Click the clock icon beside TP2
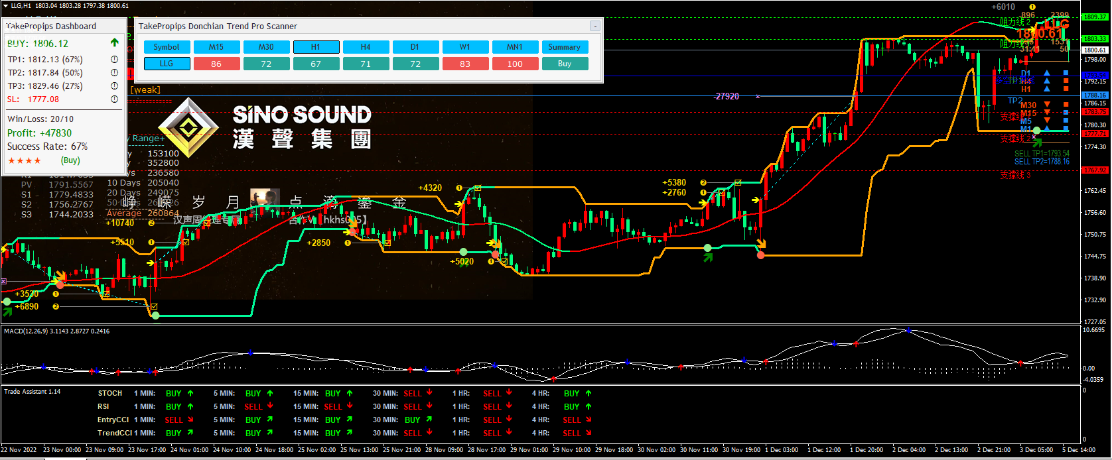The height and width of the screenshot is (460, 1112). 114,72
